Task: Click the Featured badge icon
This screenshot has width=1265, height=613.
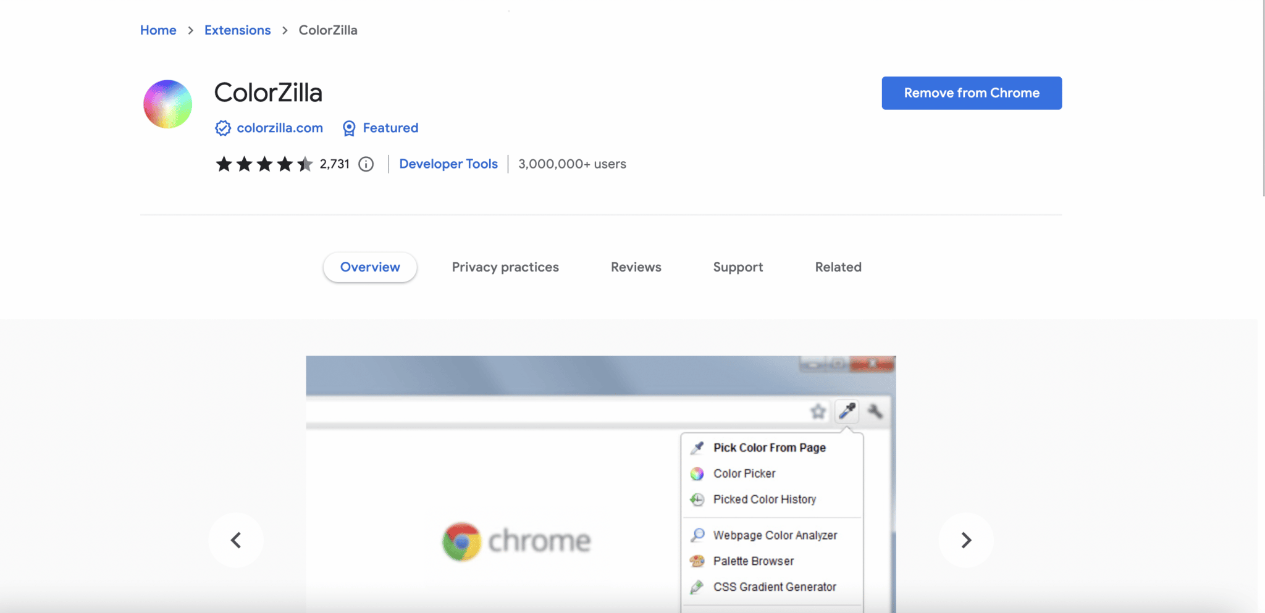Action: (349, 128)
